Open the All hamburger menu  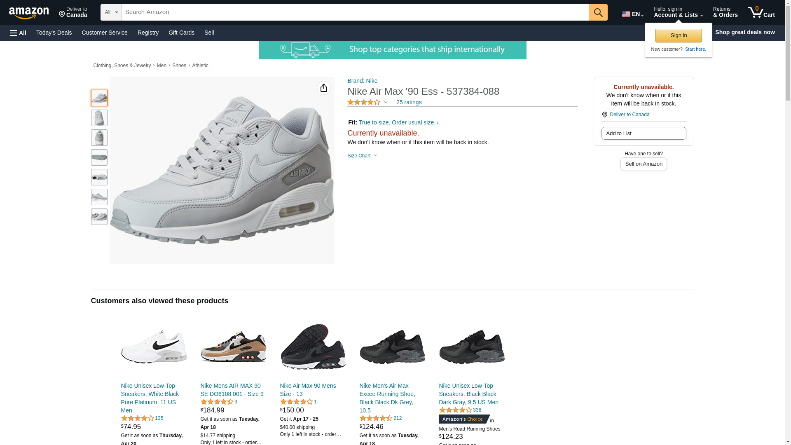click(18, 33)
